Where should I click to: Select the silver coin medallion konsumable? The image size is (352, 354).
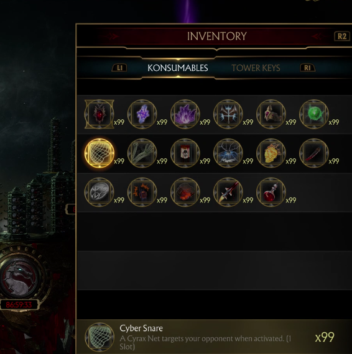pos(100,192)
